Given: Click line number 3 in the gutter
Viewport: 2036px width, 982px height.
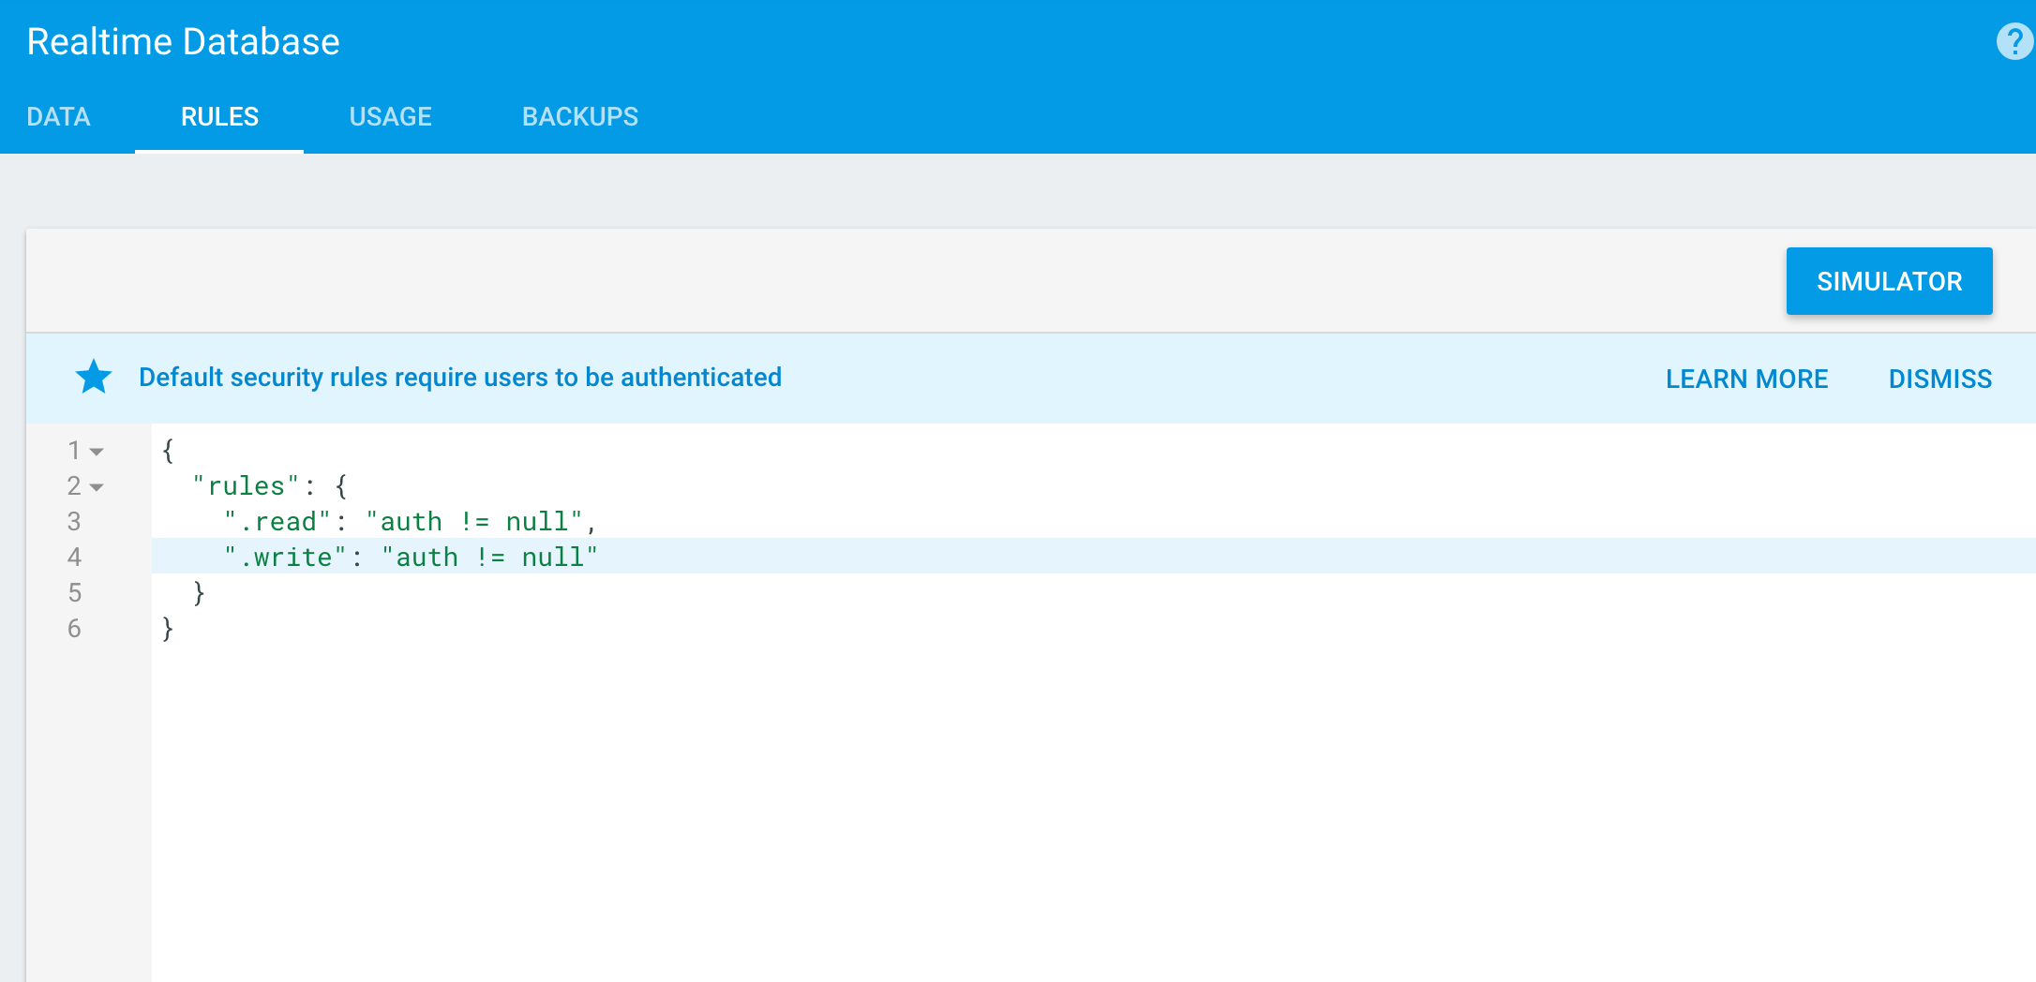Looking at the screenshot, I should (74, 522).
